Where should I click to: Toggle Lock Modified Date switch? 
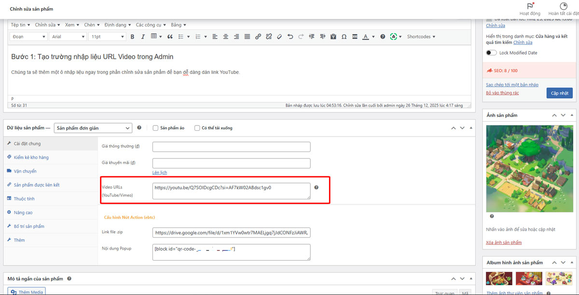click(x=491, y=52)
